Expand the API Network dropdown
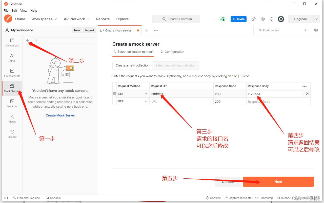Viewport: 324px width, 203px height. pos(76,19)
